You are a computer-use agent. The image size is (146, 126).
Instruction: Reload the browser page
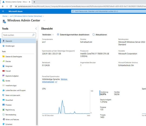(x=11, y=6)
